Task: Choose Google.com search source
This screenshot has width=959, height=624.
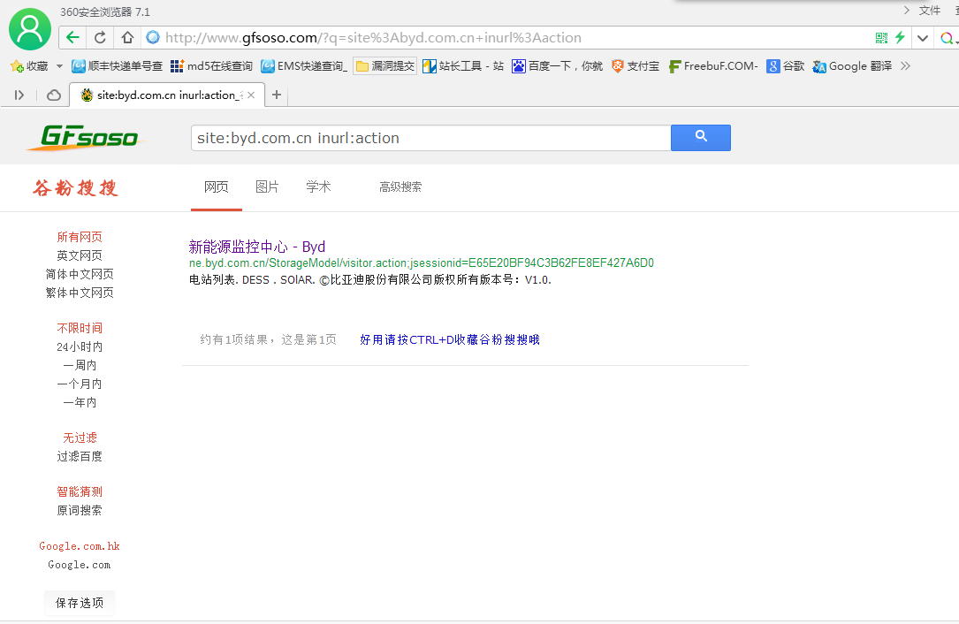Action: [80, 565]
